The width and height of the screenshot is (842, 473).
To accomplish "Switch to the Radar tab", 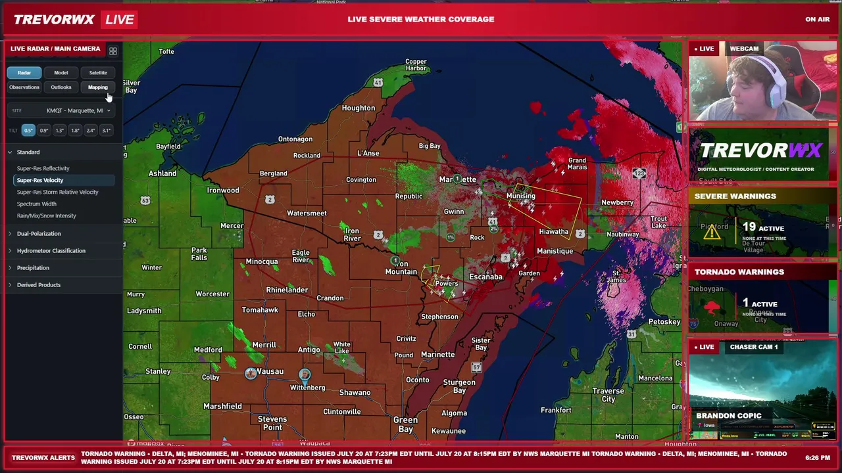I will (24, 73).
